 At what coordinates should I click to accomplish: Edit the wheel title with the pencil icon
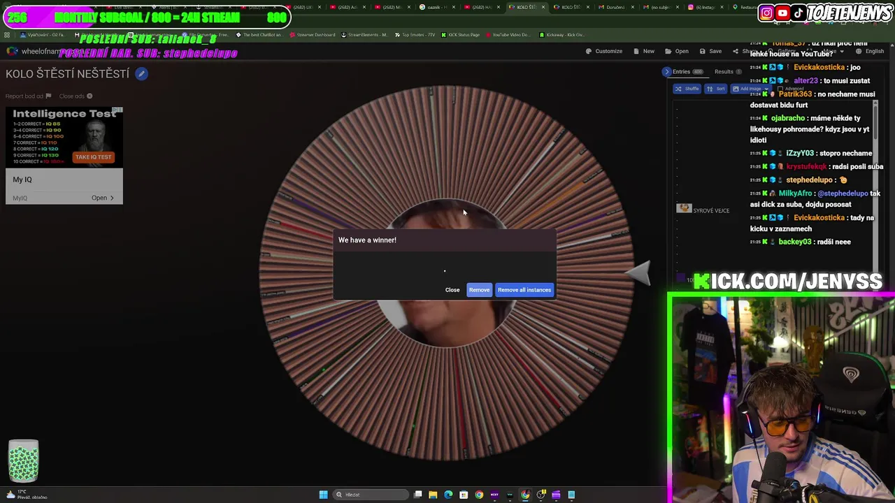coord(141,73)
